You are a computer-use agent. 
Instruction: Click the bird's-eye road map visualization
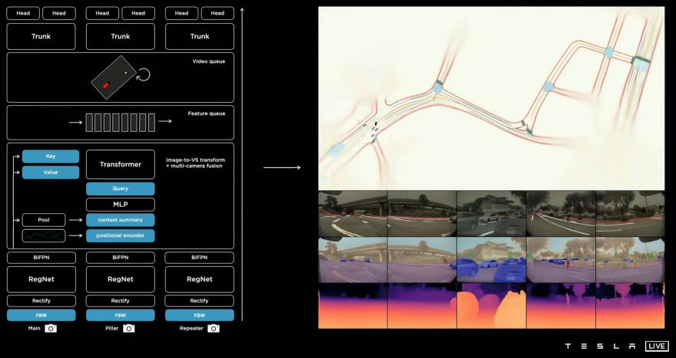[491, 98]
